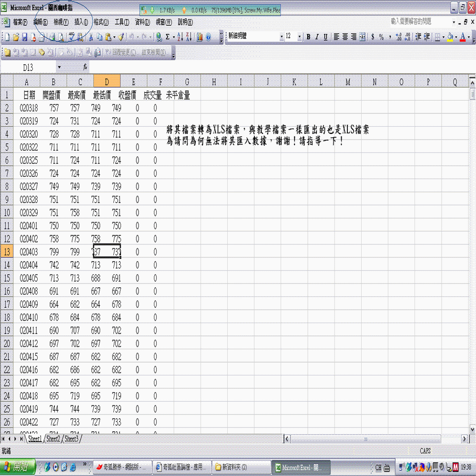The height and width of the screenshot is (476, 476).
Task: Toggle Underline formatting
Action: pyautogui.click(x=325, y=37)
